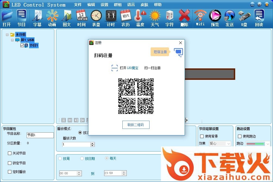Image resolution: width=273 pixels, height=182 pixels.
Task: Click the QR code image
Action: pyautogui.click(x=136, y=96)
